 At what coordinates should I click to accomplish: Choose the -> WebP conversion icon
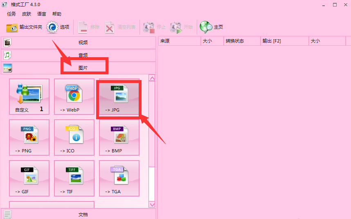(x=74, y=96)
